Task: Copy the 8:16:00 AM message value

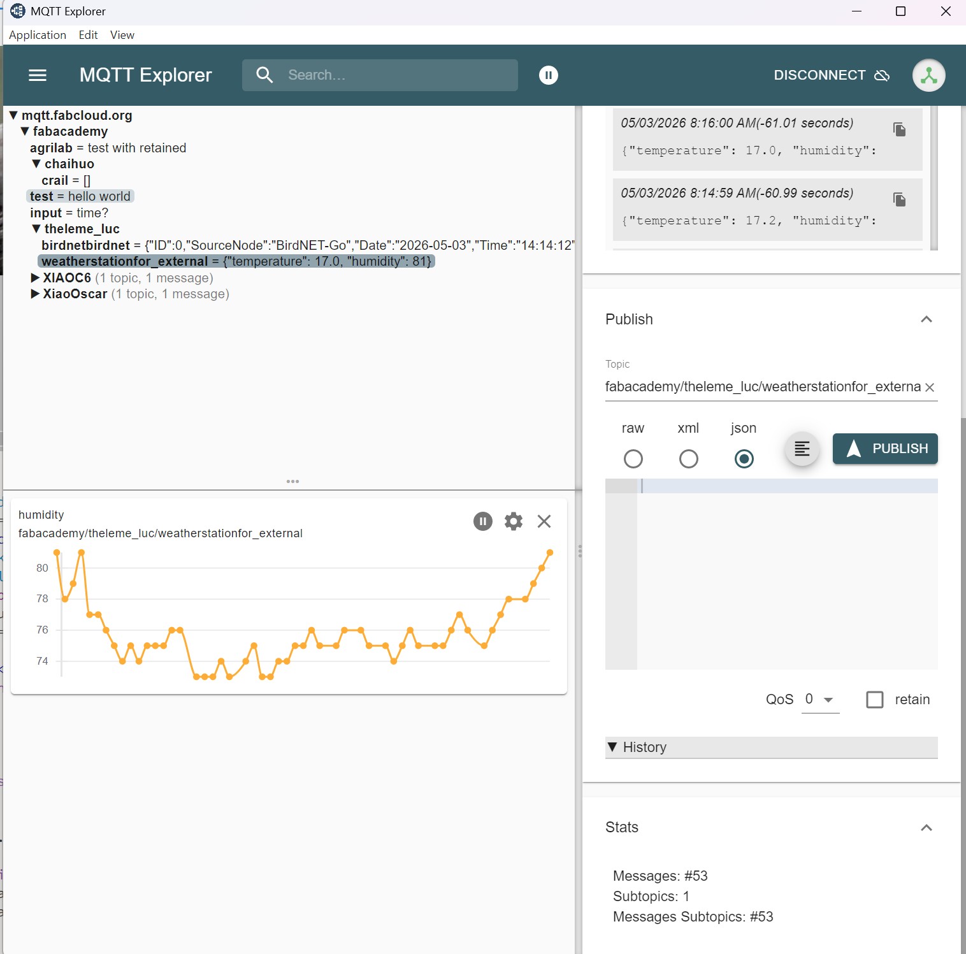Action: tap(899, 129)
